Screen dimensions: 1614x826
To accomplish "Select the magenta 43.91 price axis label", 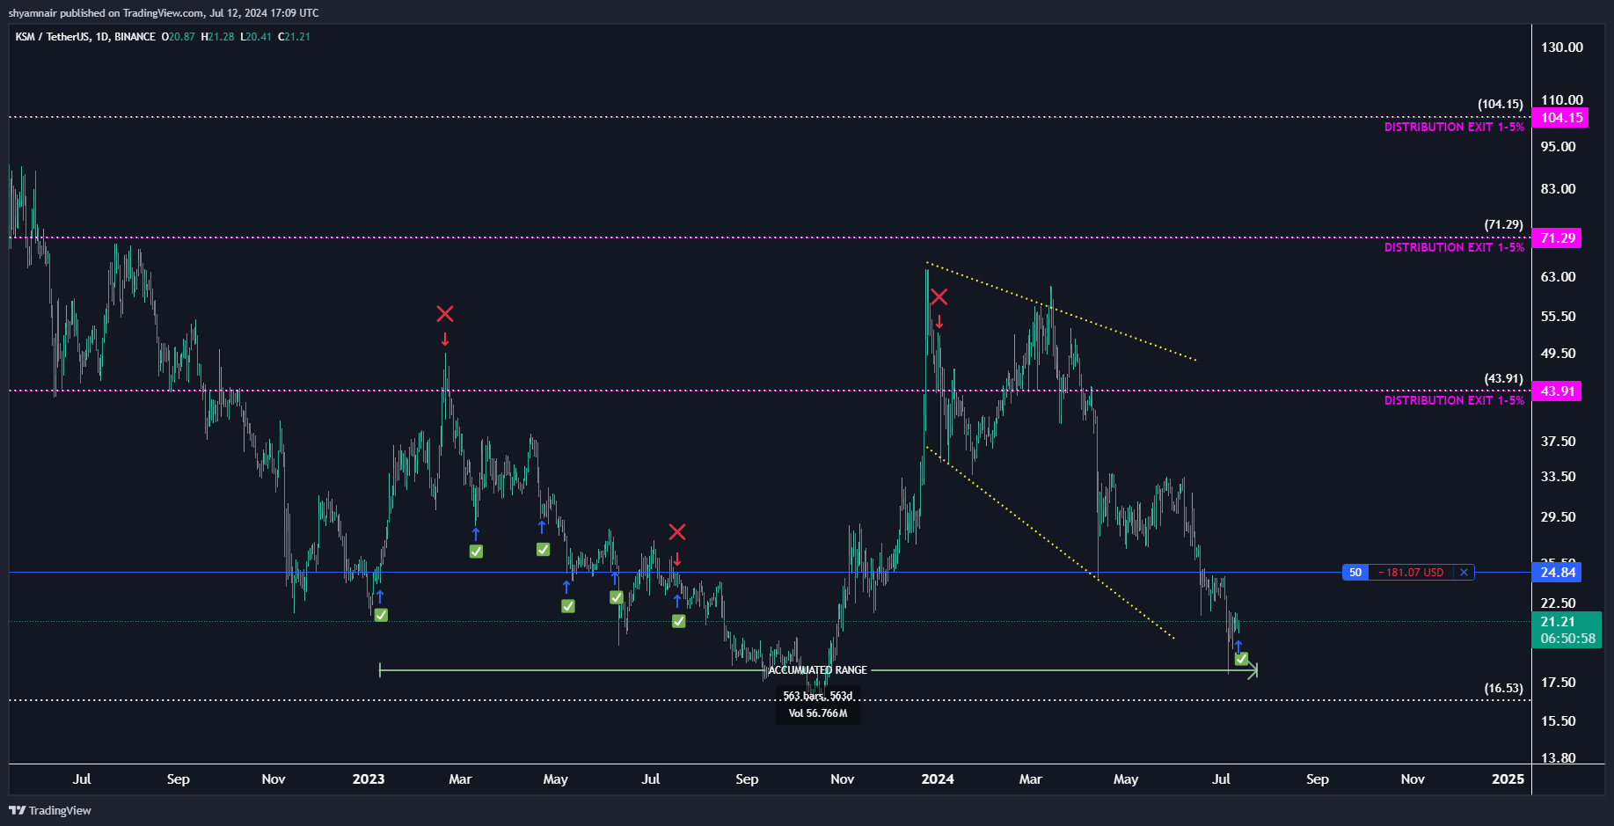I will (x=1557, y=391).
